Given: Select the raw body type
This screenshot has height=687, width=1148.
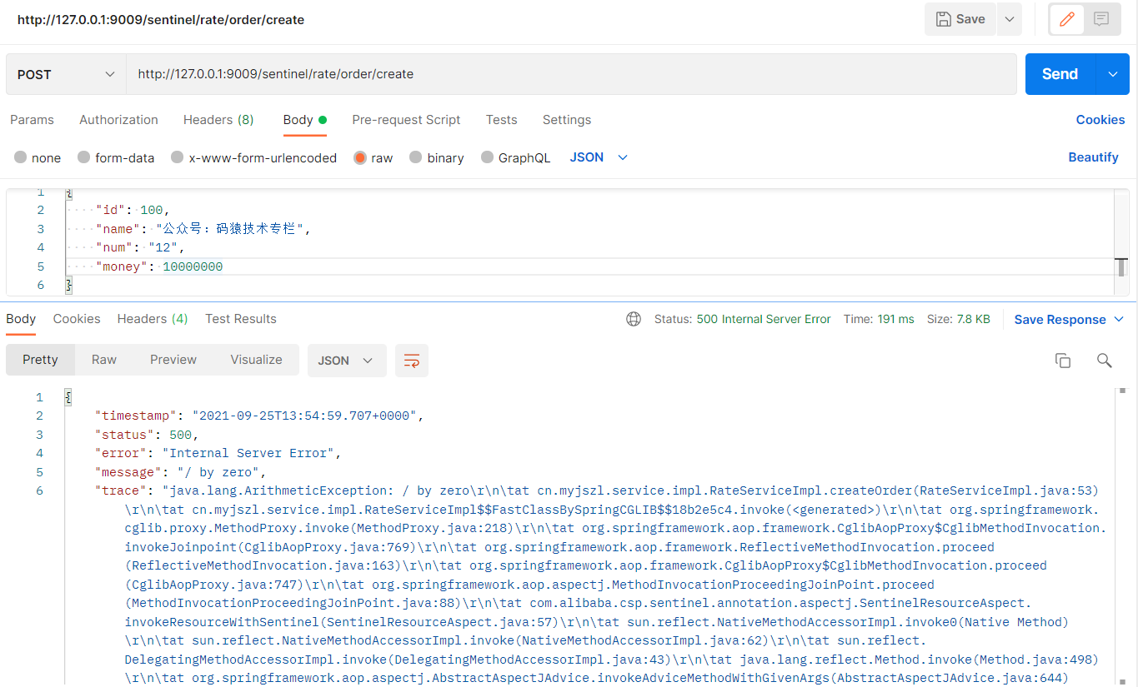Looking at the screenshot, I should (373, 157).
